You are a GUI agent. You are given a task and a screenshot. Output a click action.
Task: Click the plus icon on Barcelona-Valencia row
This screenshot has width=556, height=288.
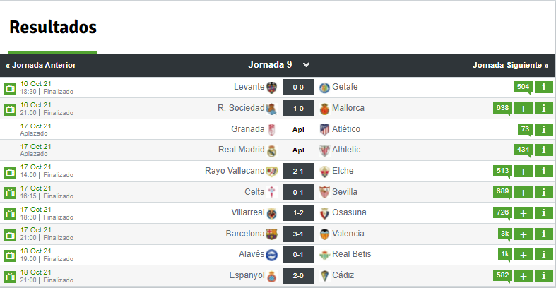pos(523,234)
